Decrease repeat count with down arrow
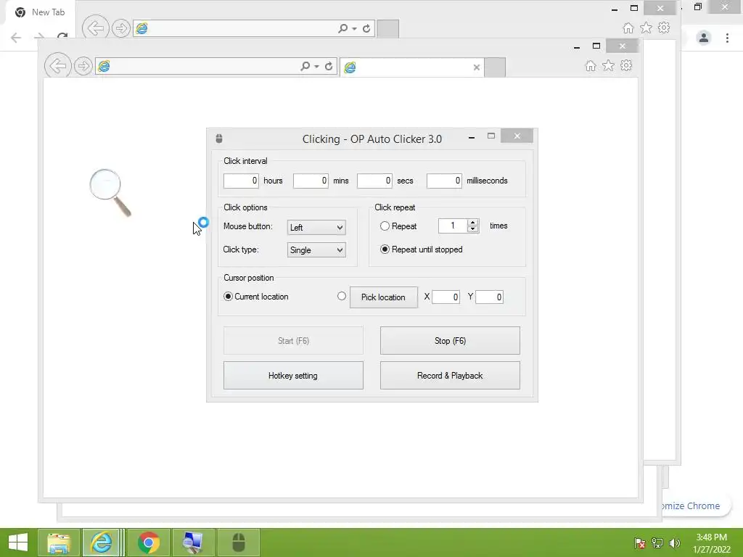 (472, 229)
